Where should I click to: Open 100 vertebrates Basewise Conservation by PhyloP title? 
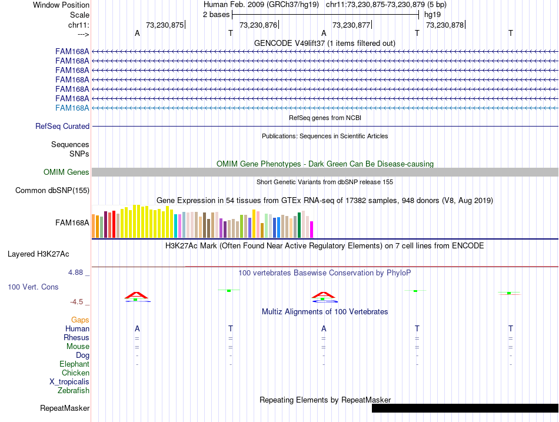coord(325,273)
